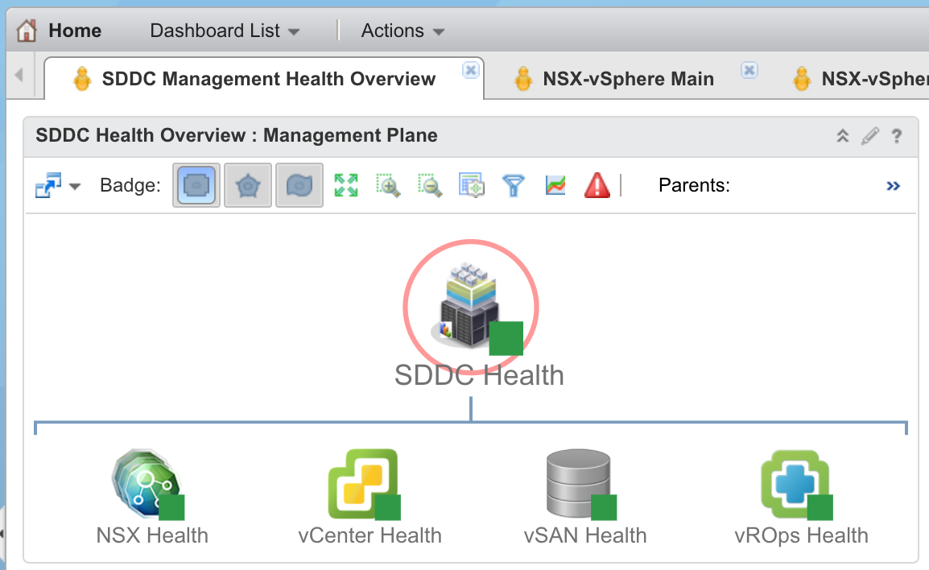This screenshot has width=929, height=570.
Task: Toggle the Efficiency badge button
Action: [299, 186]
